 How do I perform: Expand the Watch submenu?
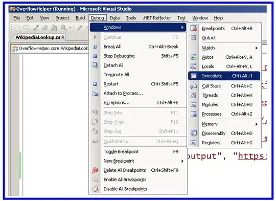224,48
